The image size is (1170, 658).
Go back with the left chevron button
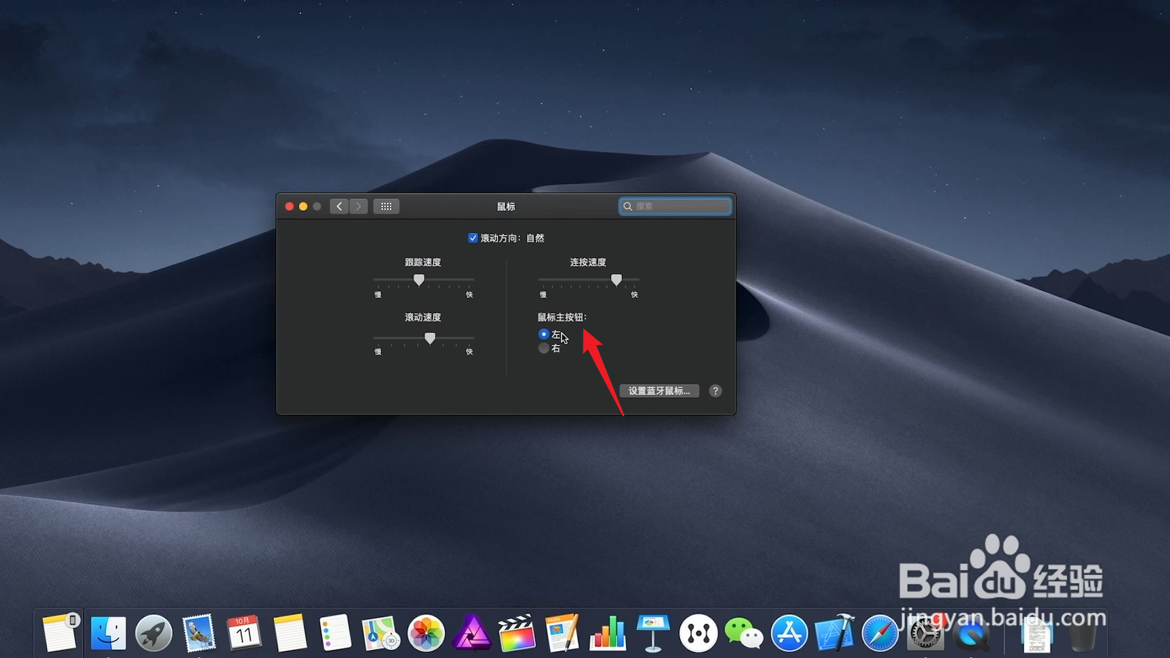coord(339,206)
